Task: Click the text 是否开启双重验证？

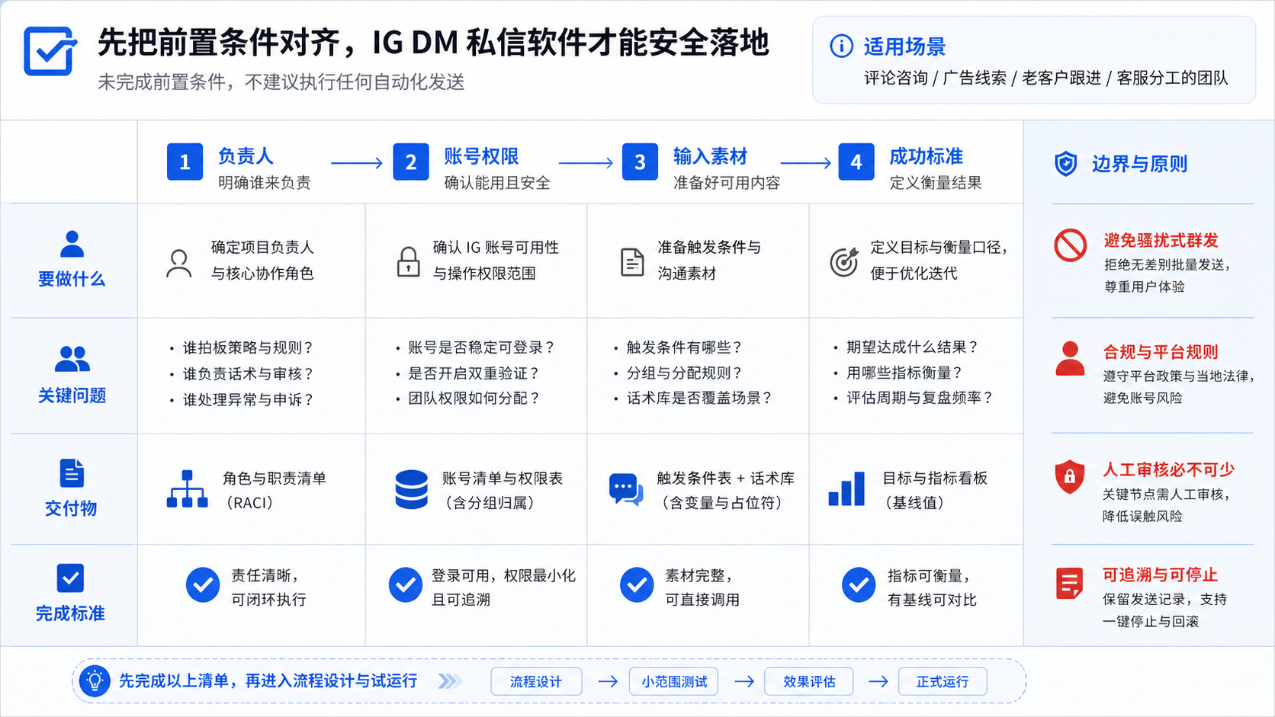Action: [x=474, y=373]
